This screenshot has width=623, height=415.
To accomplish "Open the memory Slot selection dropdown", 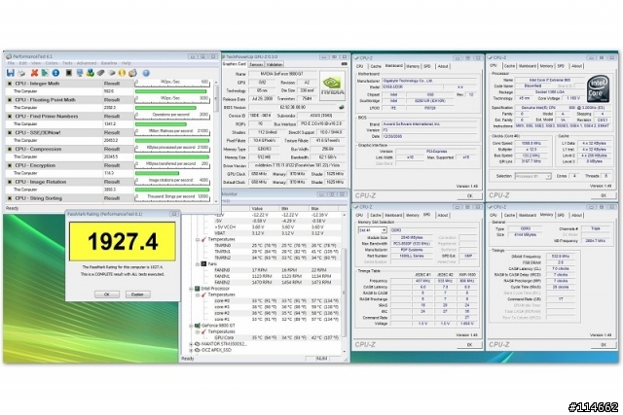I will [384, 230].
